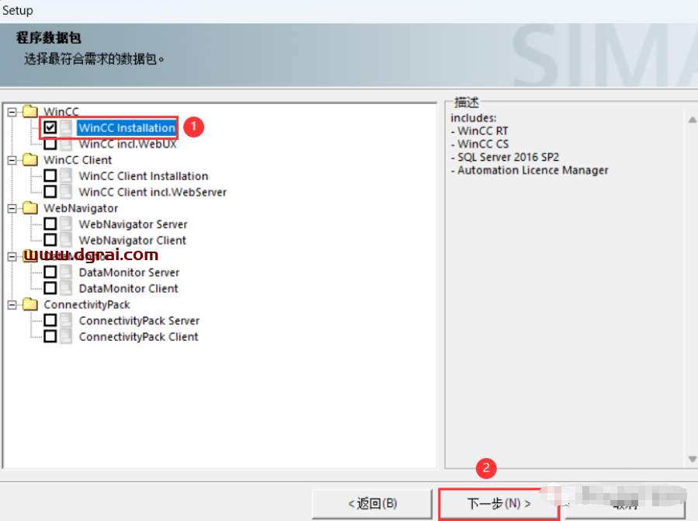
Task: Select the WinCC Client incl.WebServer item
Action: [x=152, y=192]
